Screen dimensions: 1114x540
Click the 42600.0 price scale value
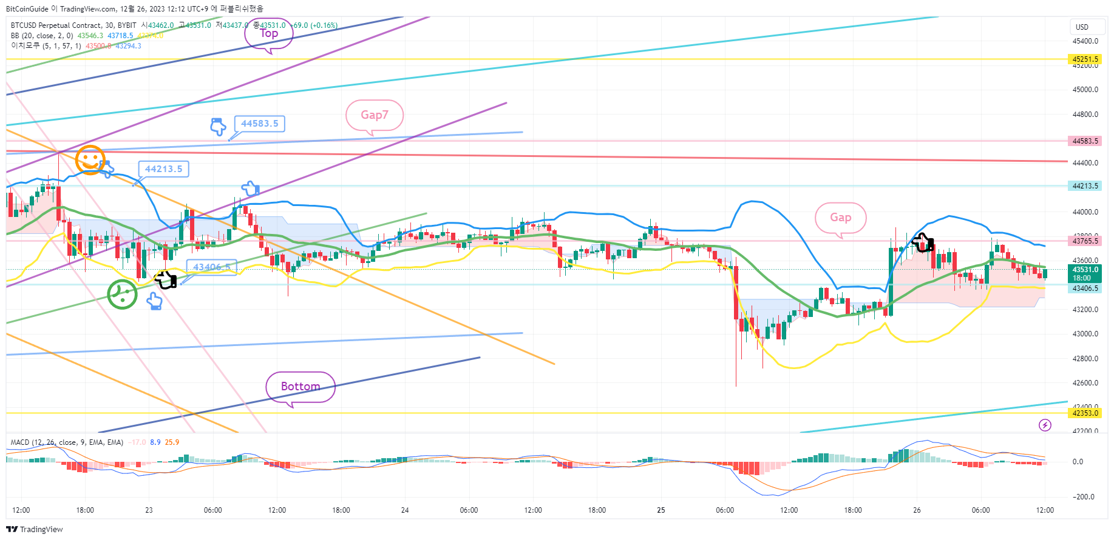[1085, 383]
